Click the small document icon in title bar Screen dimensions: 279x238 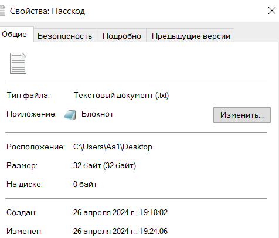2,11
